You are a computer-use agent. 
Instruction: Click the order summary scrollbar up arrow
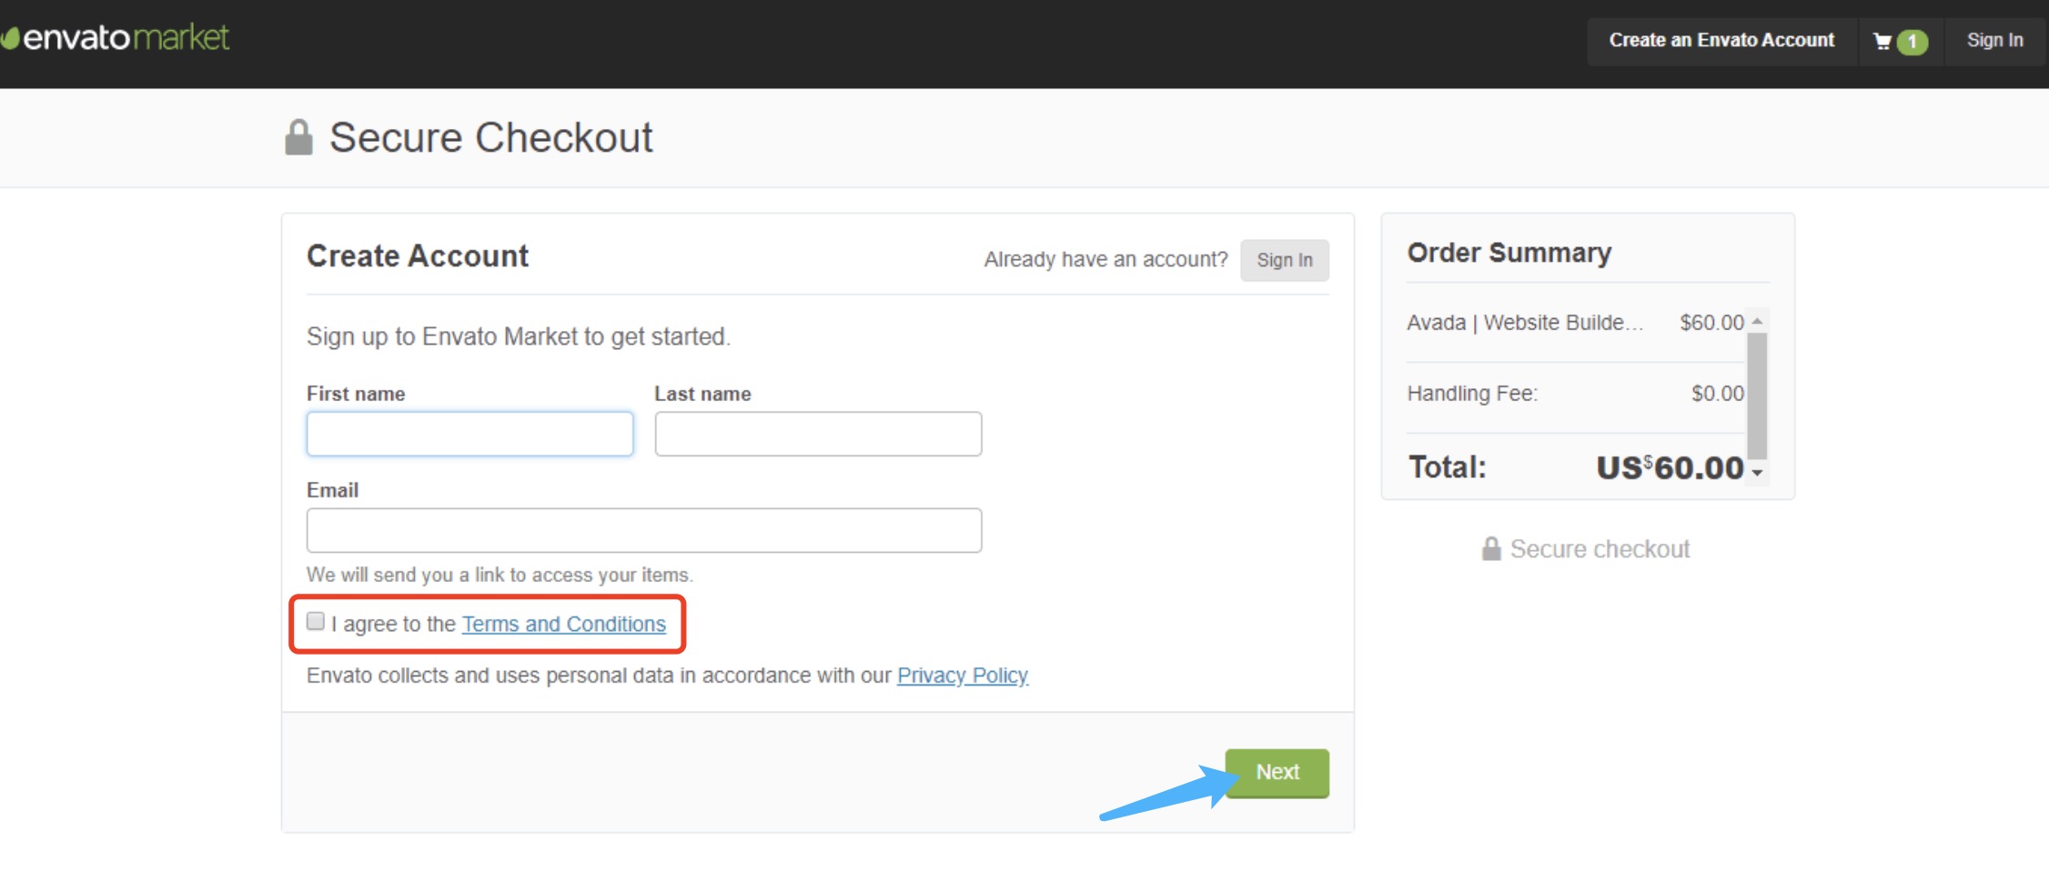1757,321
